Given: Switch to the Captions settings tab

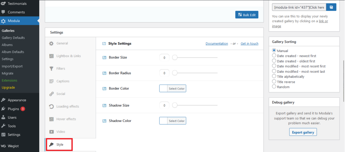Looking at the screenshot, I should coord(63,81).
